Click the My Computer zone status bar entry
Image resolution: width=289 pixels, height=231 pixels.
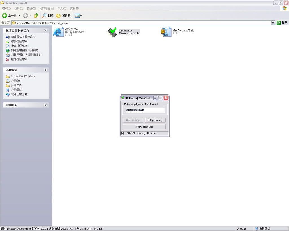click(x=263, y=229)
